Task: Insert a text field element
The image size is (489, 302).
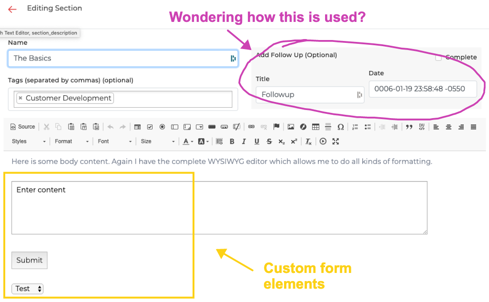Action: 174,127
